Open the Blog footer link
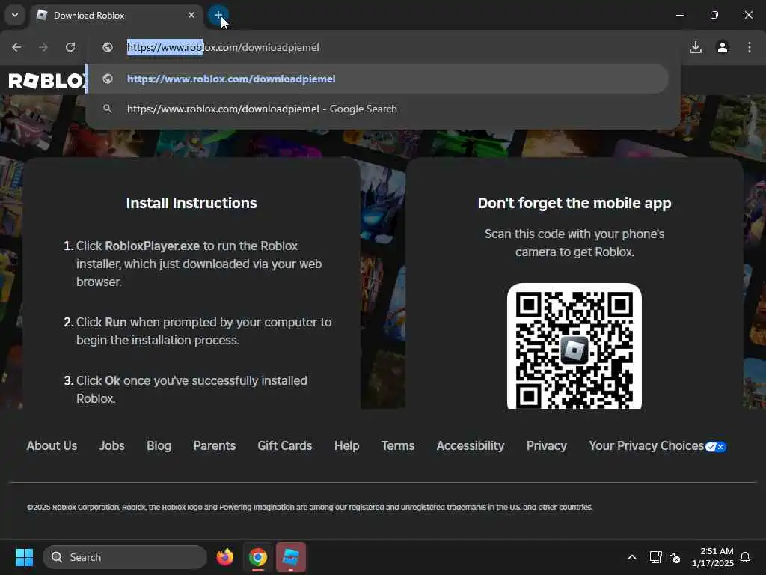766x575 pixels. coord(159,446)
